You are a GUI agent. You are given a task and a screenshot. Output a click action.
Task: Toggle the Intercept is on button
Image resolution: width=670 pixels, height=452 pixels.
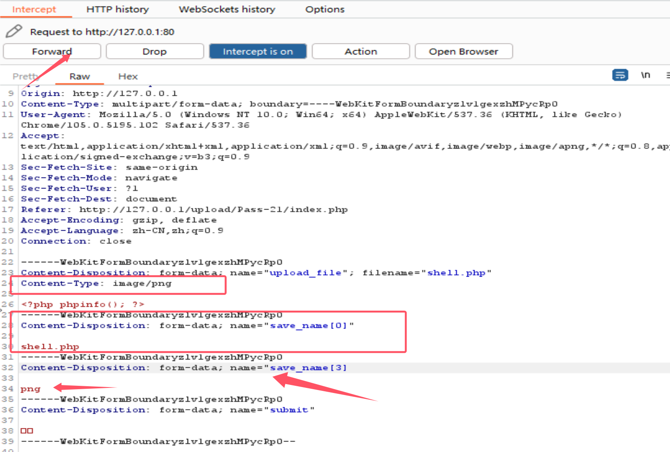258,51
